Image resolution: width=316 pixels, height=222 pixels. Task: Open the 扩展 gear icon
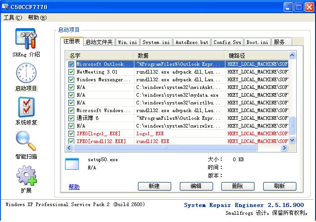click(26, 175)
